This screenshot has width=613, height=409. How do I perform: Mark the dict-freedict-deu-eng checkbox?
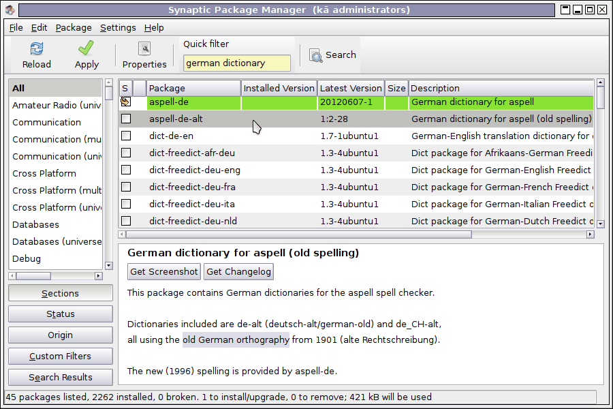coord(126,170)
